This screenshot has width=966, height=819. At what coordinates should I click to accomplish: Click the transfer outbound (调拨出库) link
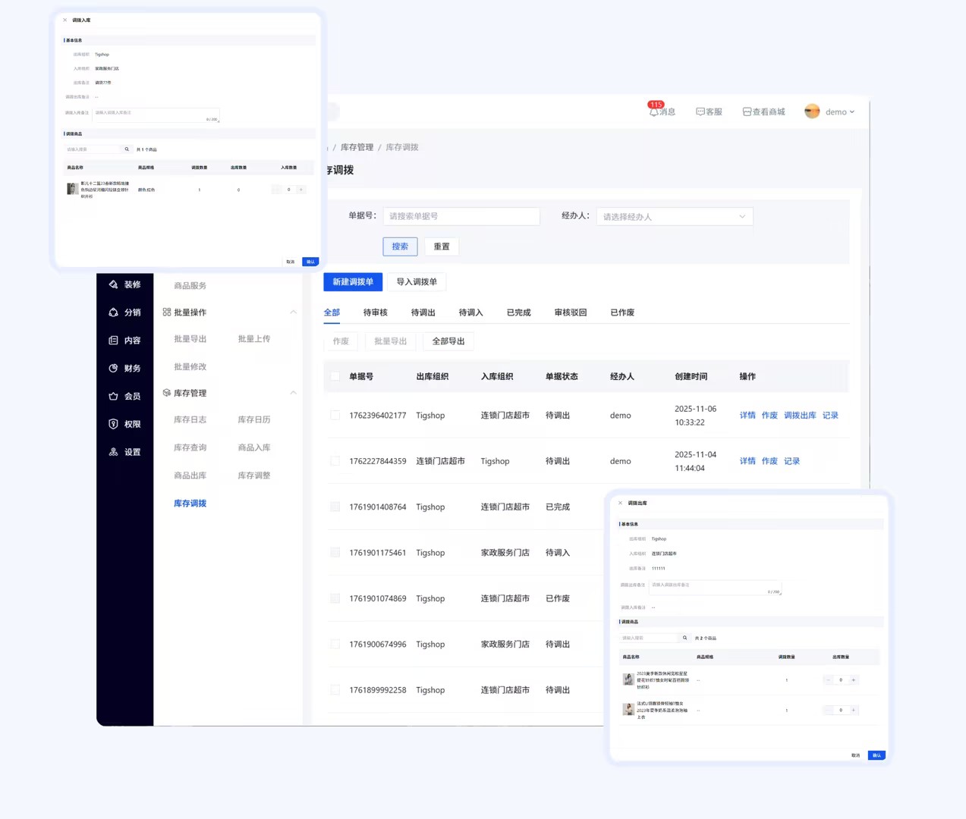[800, 416]
